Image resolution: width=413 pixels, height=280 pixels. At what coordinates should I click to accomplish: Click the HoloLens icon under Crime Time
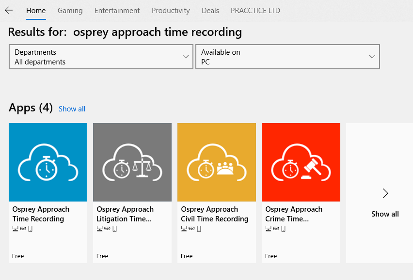[276, 229]
